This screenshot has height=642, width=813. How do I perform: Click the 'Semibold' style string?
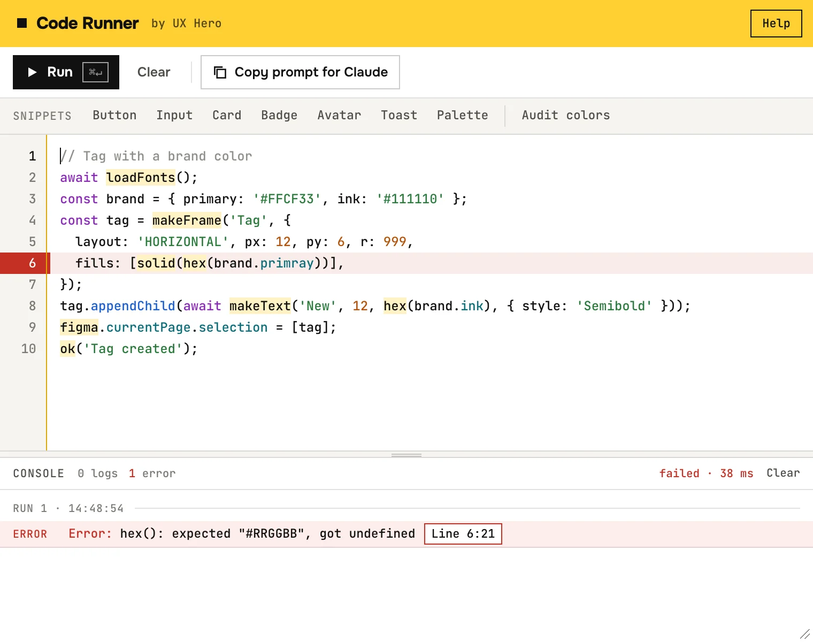pyautogui.click(x=614, y=306)
